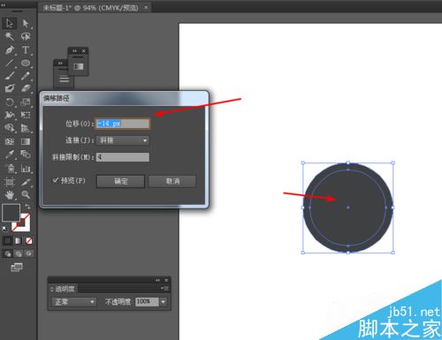
Task: Collapse the tools panel double-arrow
Action: (4, 4)
